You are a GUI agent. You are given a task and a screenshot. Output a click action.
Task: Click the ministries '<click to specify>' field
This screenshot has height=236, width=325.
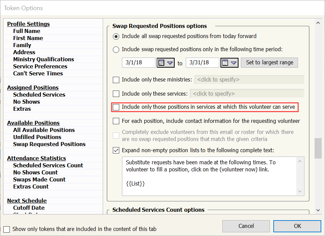249,80
